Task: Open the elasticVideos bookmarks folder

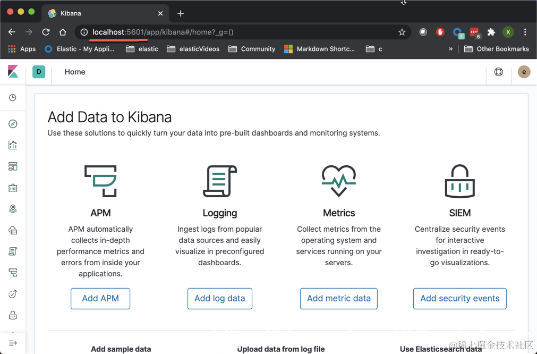Action: point(193,49)
